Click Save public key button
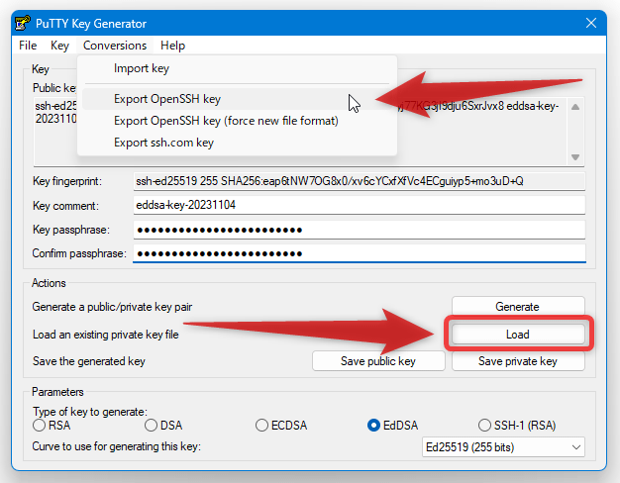Viewport: 620px width, 483px height. pos(378,361)
